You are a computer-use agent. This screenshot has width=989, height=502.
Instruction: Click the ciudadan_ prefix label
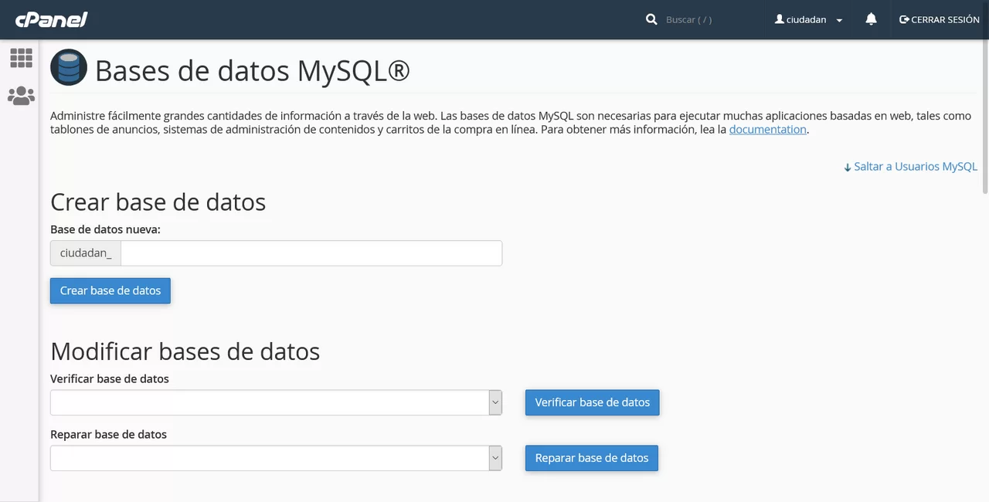pyautogui.click(x=86, y=253)
